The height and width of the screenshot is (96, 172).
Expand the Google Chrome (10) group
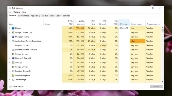point(9,33)
